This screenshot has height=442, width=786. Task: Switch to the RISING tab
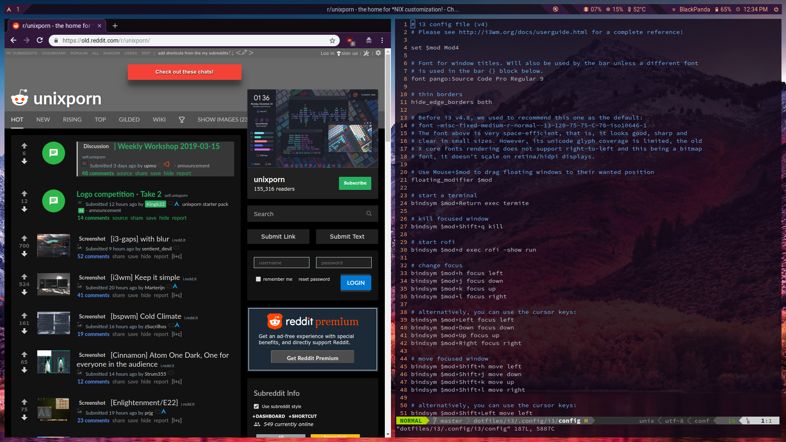click(x=72, y=120)
